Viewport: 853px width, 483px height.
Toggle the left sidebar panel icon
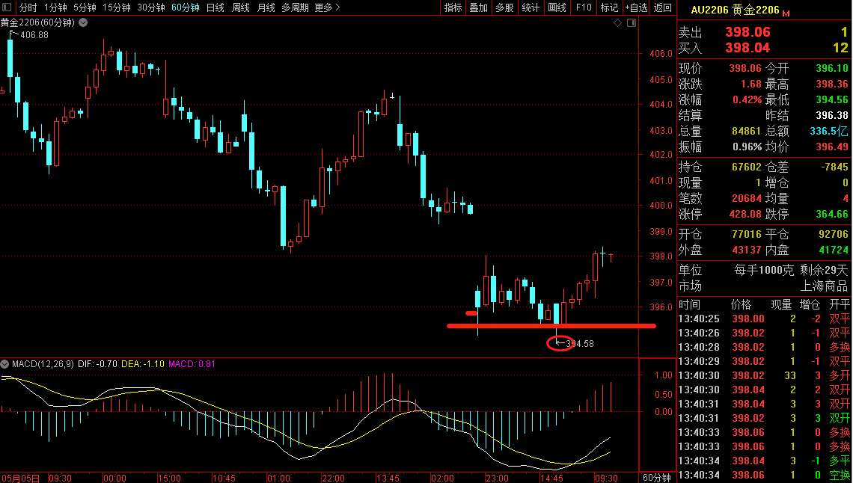click(x=7, y=7)
